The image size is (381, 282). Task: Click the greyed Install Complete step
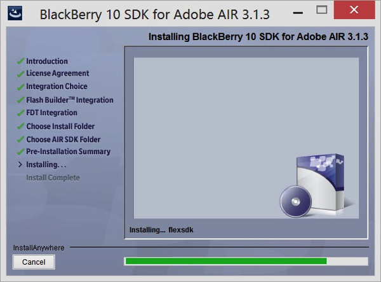53,178
